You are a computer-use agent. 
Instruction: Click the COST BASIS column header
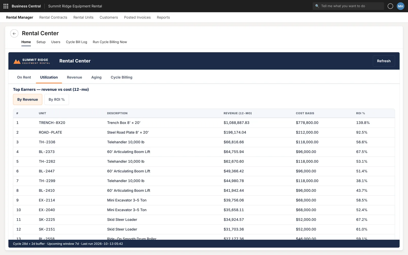(x=305, y=113)
